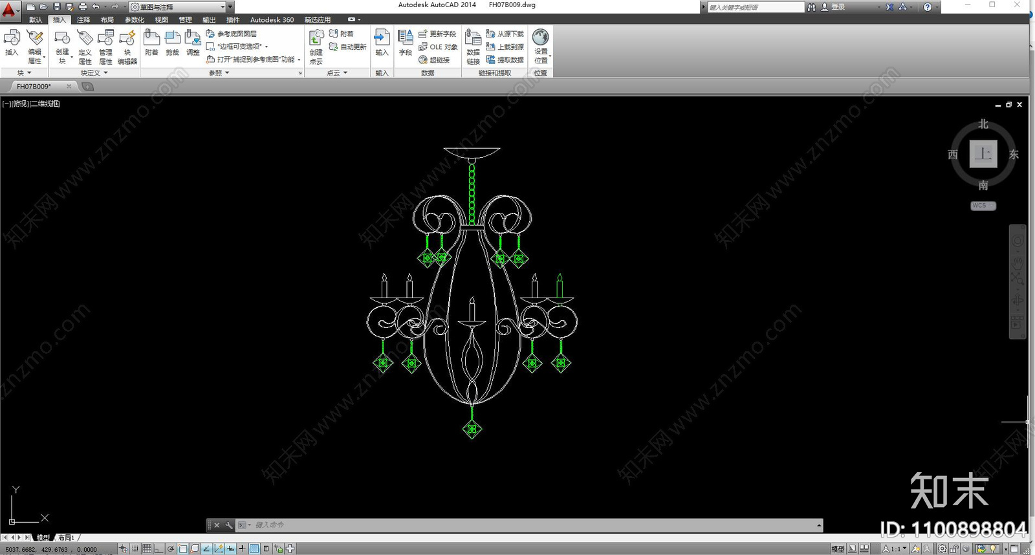Toggle polar tracking in status bar
Viewport: 1035px width, 555px height.
point(171,549)
